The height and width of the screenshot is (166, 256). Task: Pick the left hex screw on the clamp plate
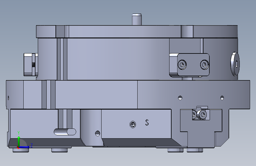click(x=182, y=65)
